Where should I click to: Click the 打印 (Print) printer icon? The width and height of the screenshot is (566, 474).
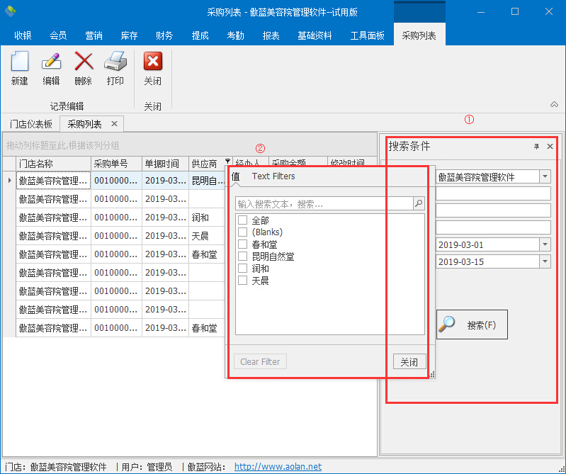pos(115,62)
